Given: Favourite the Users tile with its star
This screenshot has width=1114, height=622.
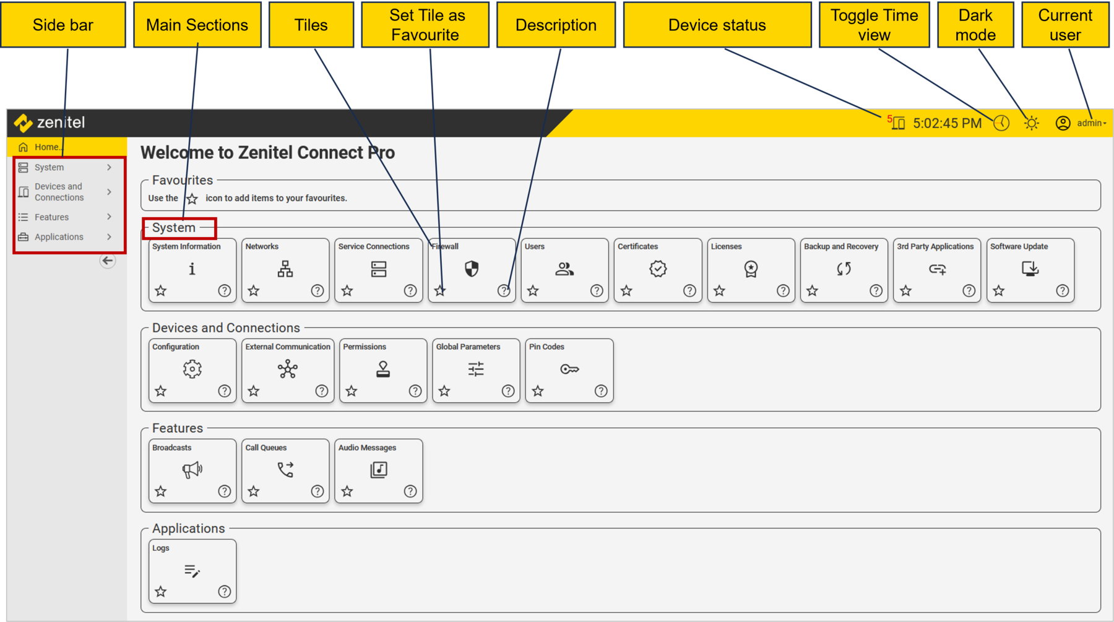Looking at the screenshot, I should click(x=533, y=290).
